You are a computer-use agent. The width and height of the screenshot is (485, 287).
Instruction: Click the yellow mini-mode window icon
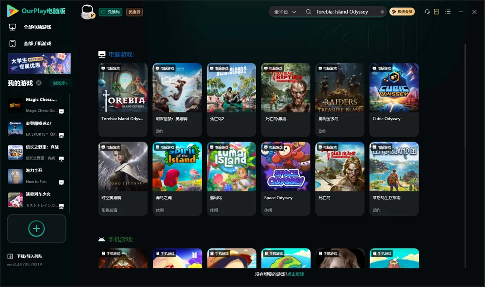436,12
